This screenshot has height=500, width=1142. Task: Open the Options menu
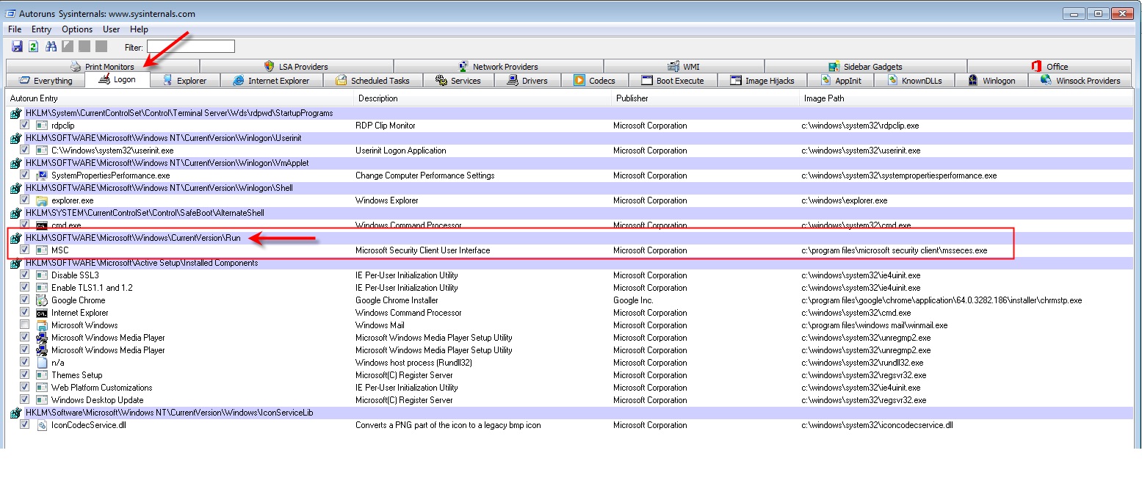click(x=77, y=29)
